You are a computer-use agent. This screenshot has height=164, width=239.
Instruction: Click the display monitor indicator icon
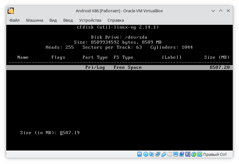(176, 154)
